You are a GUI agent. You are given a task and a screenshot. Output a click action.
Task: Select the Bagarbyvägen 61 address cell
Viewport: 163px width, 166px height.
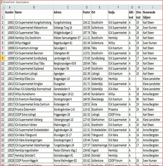point(68,43)
